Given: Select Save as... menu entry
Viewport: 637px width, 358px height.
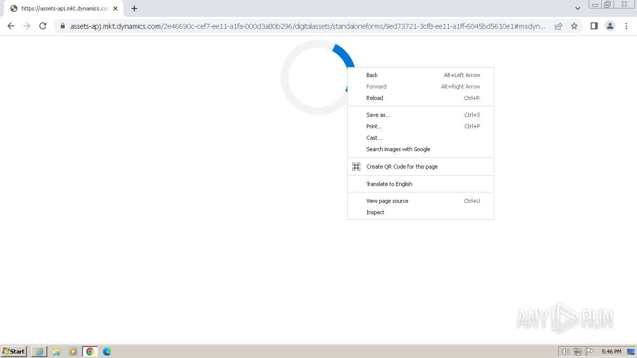Looking at the screenshot, I should pyautogui.click(x=421, y=115).
